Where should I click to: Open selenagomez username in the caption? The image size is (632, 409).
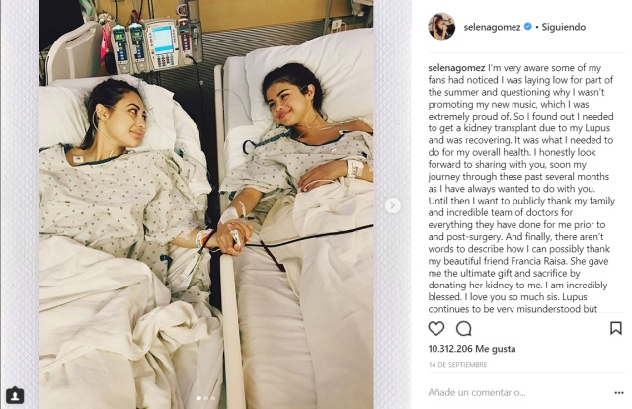456,68
